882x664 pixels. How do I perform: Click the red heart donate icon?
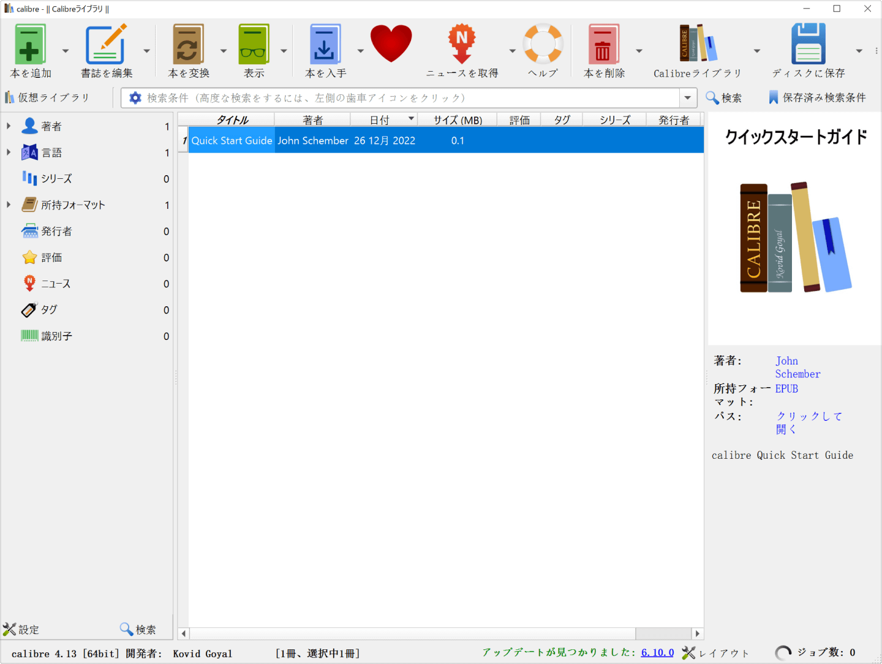391,43
